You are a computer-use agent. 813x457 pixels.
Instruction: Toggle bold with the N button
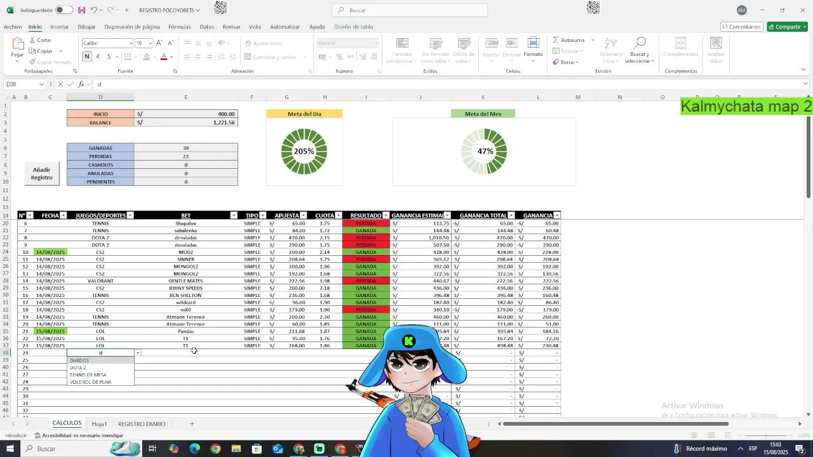87,57
